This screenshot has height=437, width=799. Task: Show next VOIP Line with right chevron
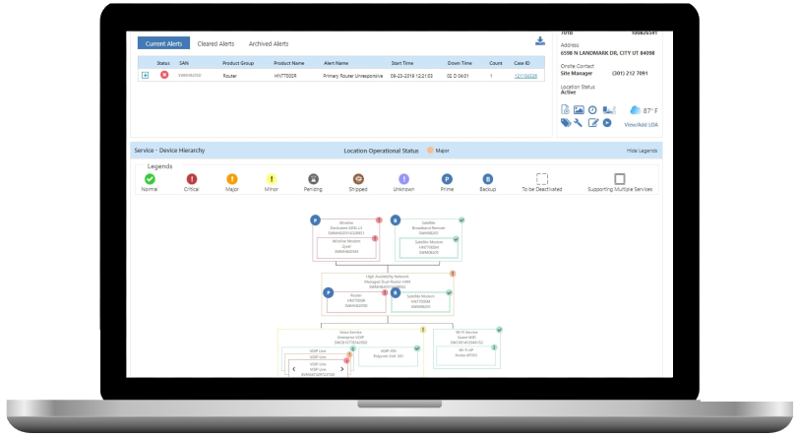point(342,367)
